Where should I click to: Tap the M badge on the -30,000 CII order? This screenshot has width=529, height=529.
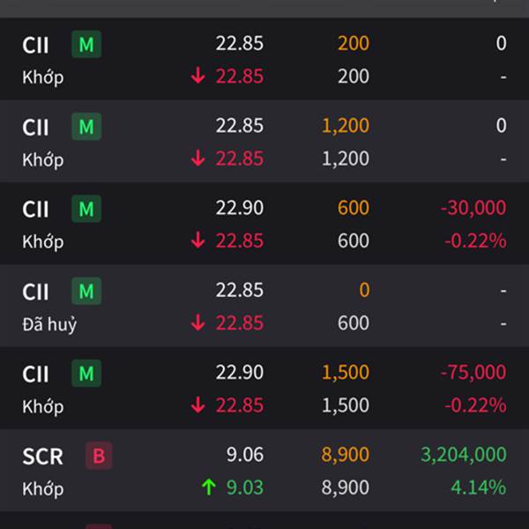point(86,208)
